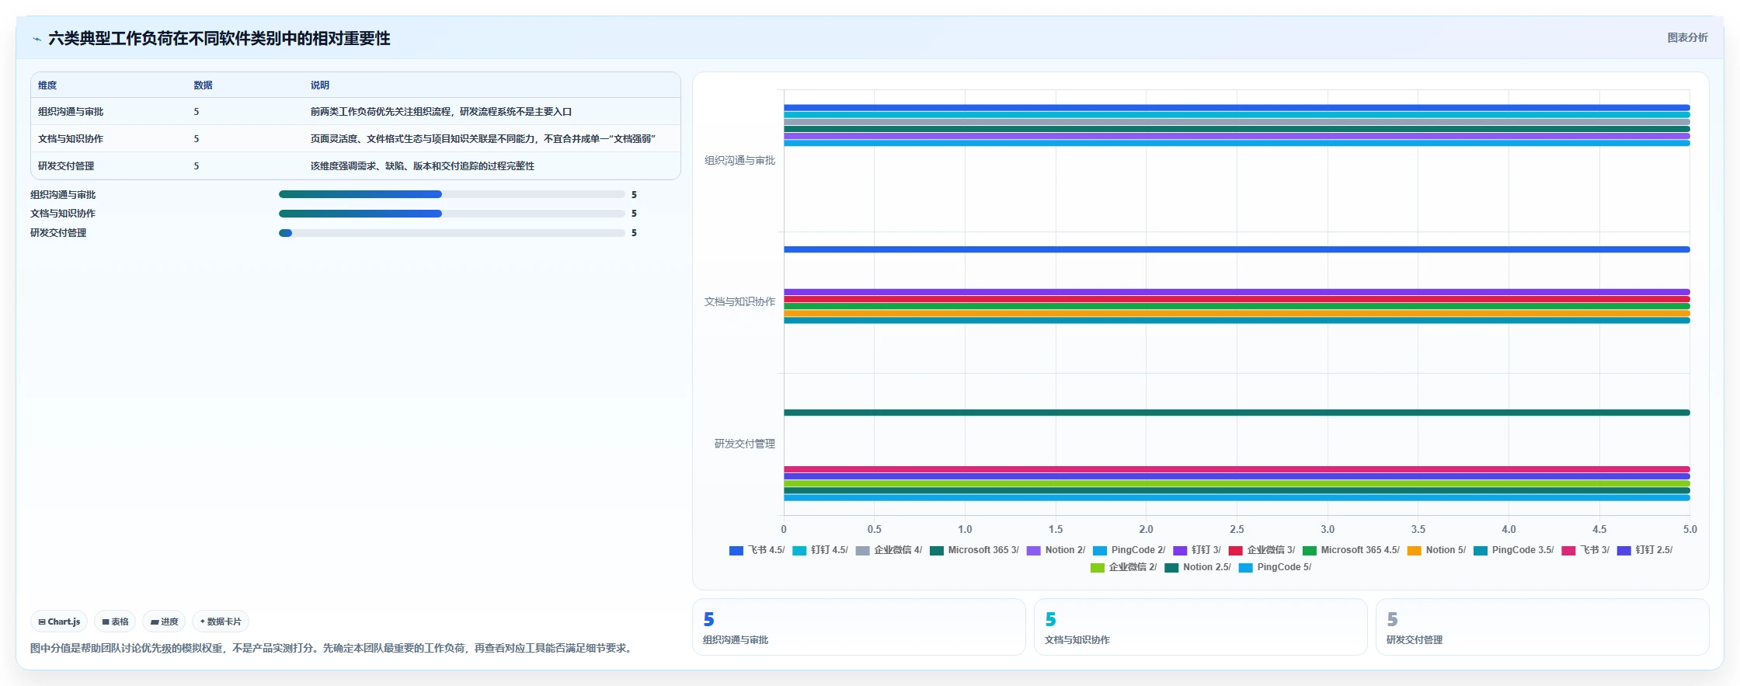Toggle the 钉钉 3/ legend series
Image resolution: width=1740 pixels, height=686 pixels.
(1197, 550)
